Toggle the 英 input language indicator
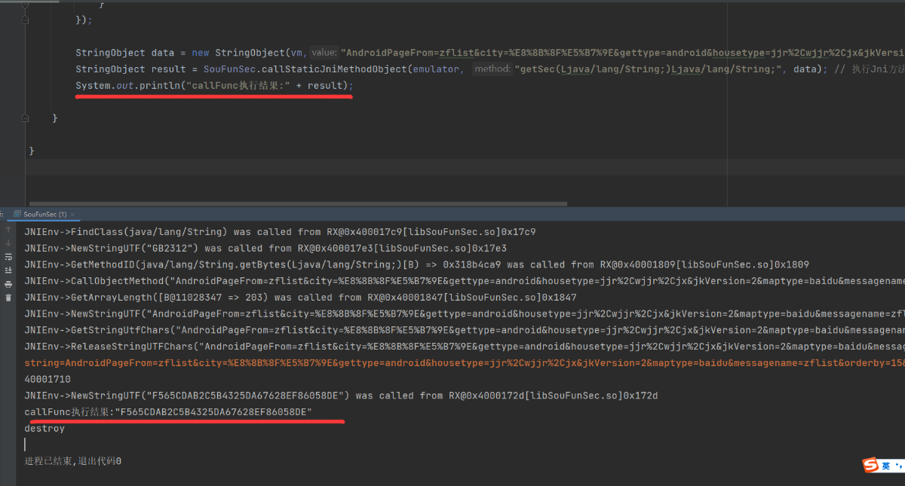The height and width of the screenshot is (486, 905). pyautogui.click(x=887, y=466)
